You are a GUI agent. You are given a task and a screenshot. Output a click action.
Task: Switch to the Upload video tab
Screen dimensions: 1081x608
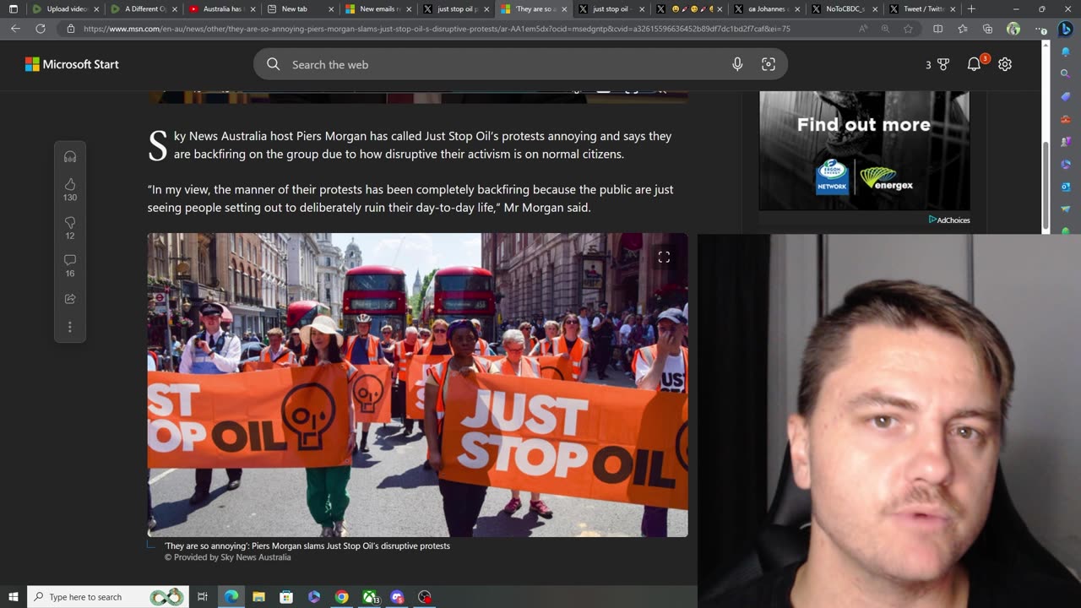coord(66,8)
